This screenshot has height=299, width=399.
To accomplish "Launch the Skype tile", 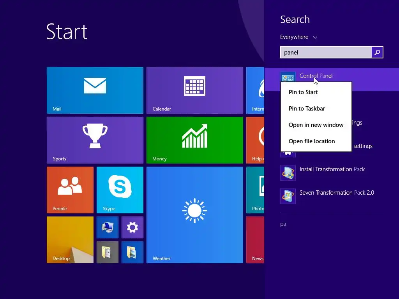I will [120, 190].
